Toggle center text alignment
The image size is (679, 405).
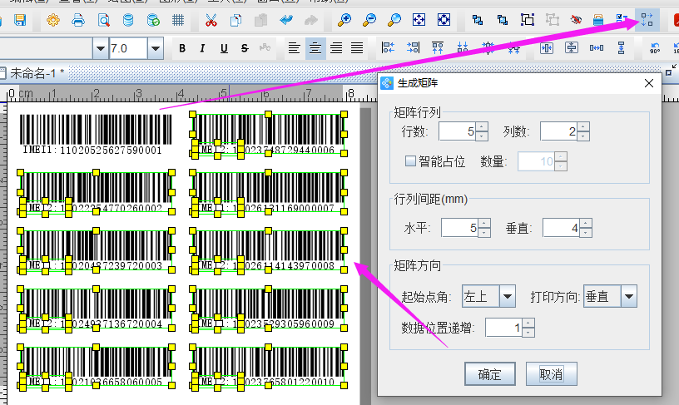[x=315, y=49]
